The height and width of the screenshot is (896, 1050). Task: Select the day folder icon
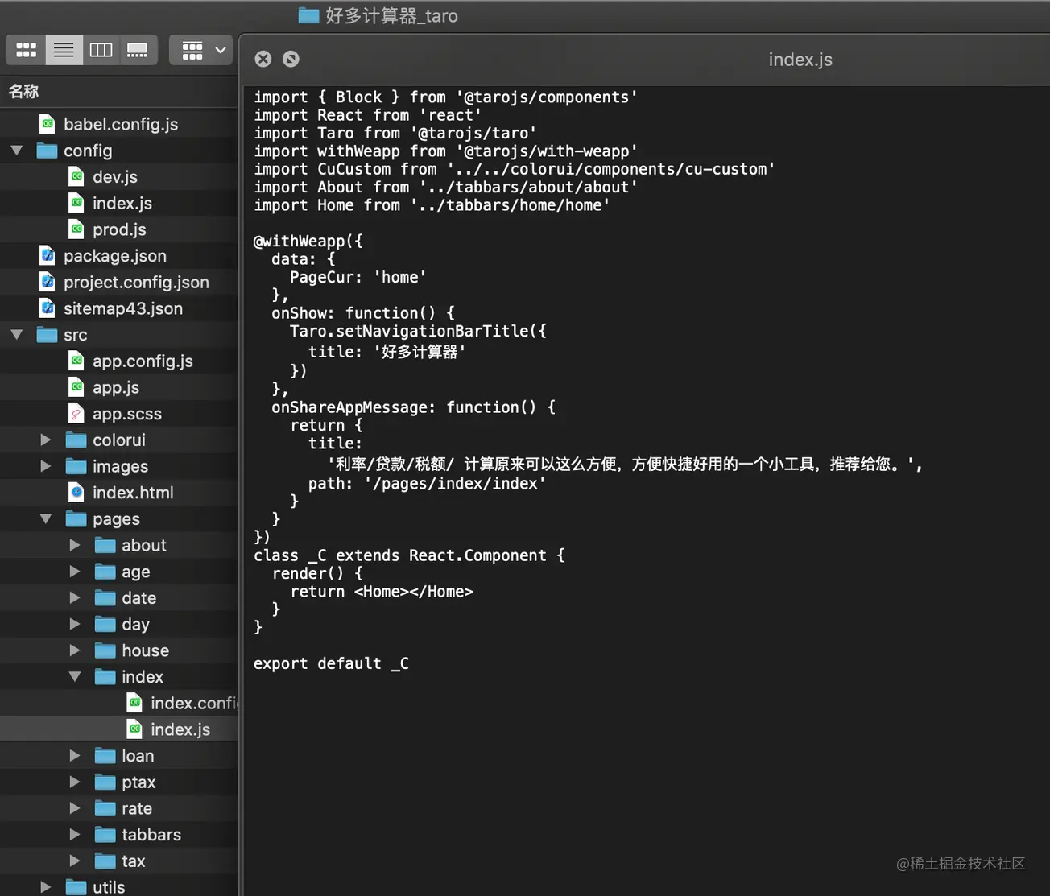[105, 624]
